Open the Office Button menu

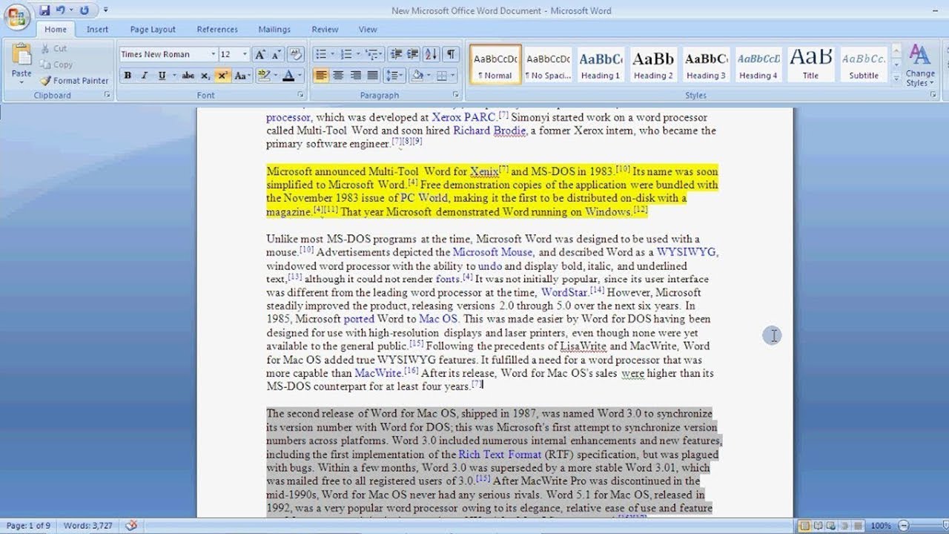click(16, 16)
